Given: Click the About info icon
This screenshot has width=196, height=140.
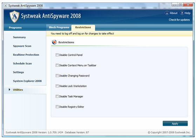Looking at the screenshot, I should (167, 13).
